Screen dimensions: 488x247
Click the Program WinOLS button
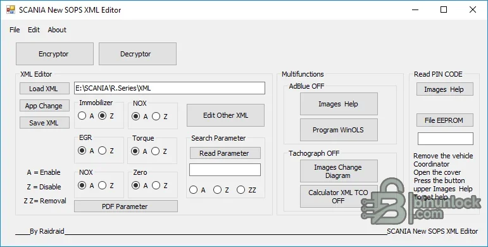[x=339, y=130]
